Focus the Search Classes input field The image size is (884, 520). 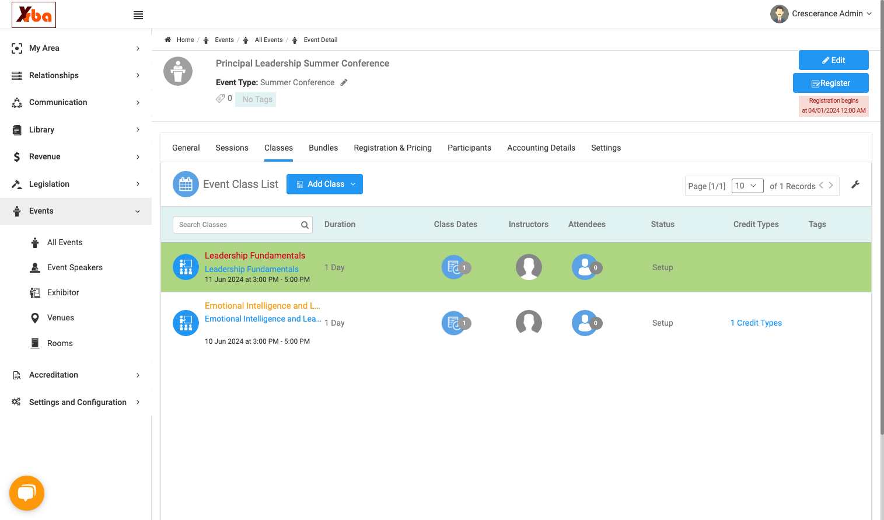point(242,225)
